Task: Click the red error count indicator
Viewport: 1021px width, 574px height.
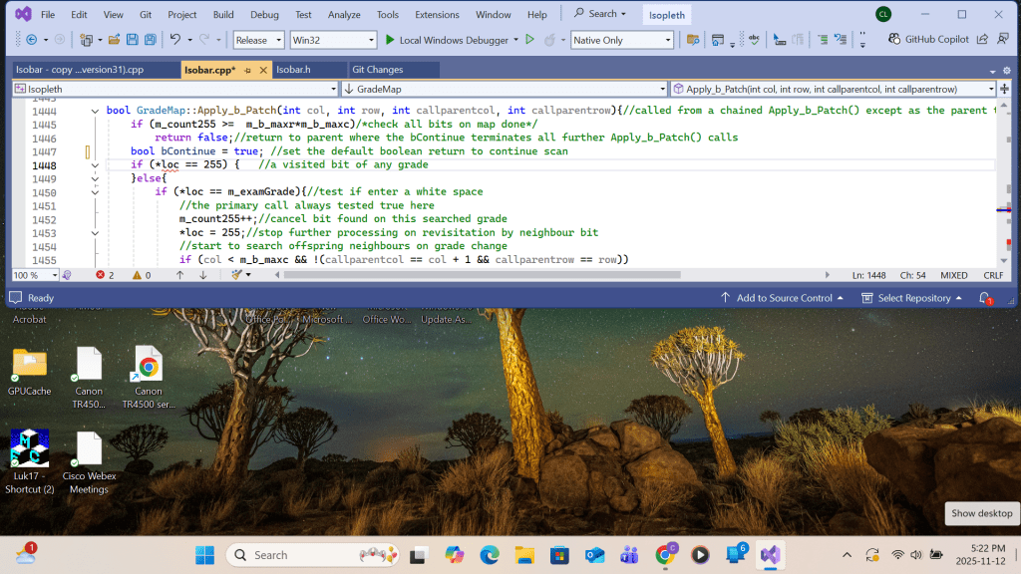Action: (105, 275)
